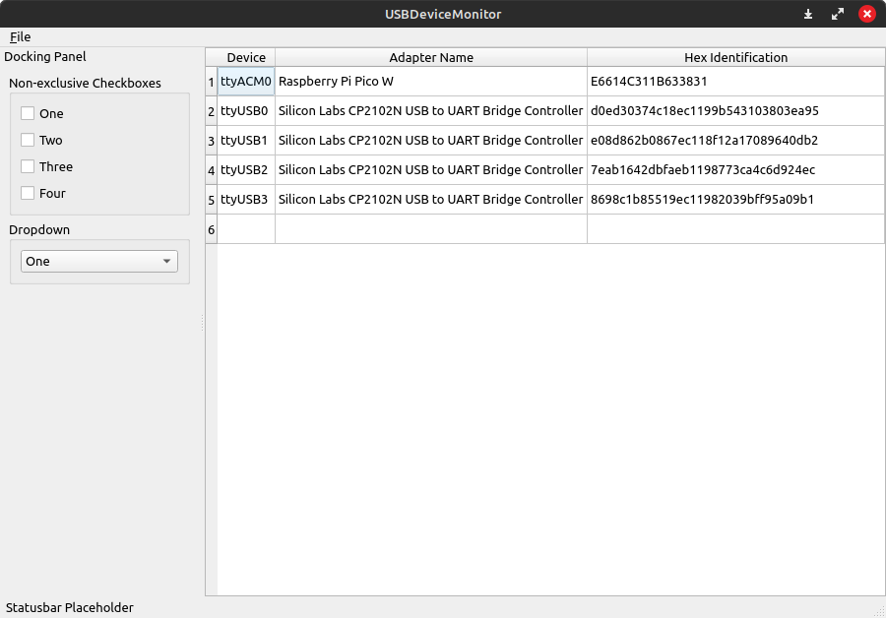Select row header number 1
886x618 pixels.
click(x=212, y=82)
